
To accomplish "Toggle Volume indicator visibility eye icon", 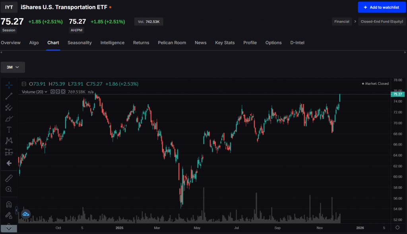I will 52,92.
